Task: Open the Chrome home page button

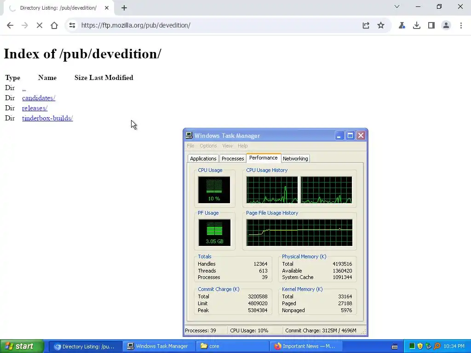Action: pos(54,25)
